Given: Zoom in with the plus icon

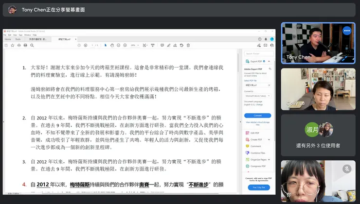Looking at the screenshot, I should 125,45.
